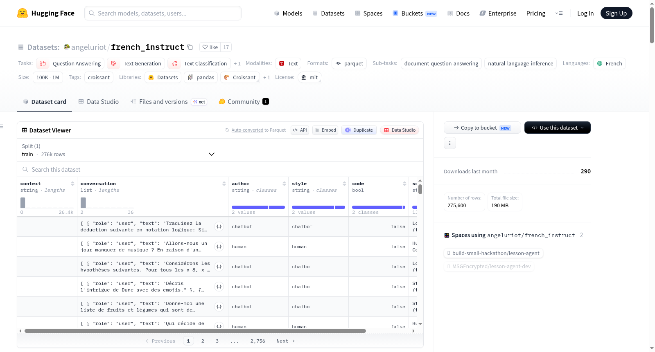Sort the style column with its arrows
The image size is (655, 352).
[x=344, y=184]
